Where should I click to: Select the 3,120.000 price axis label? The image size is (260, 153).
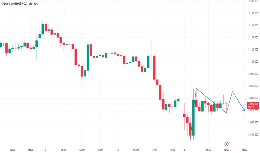(x=253, y=50)
